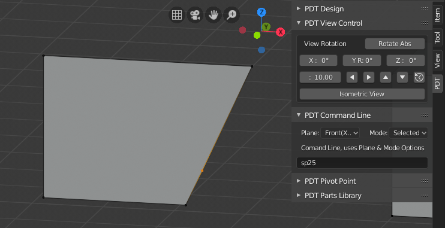Open the Mode Selected dropdown
This screenshot has height=228, width=445.
[408, 133]
